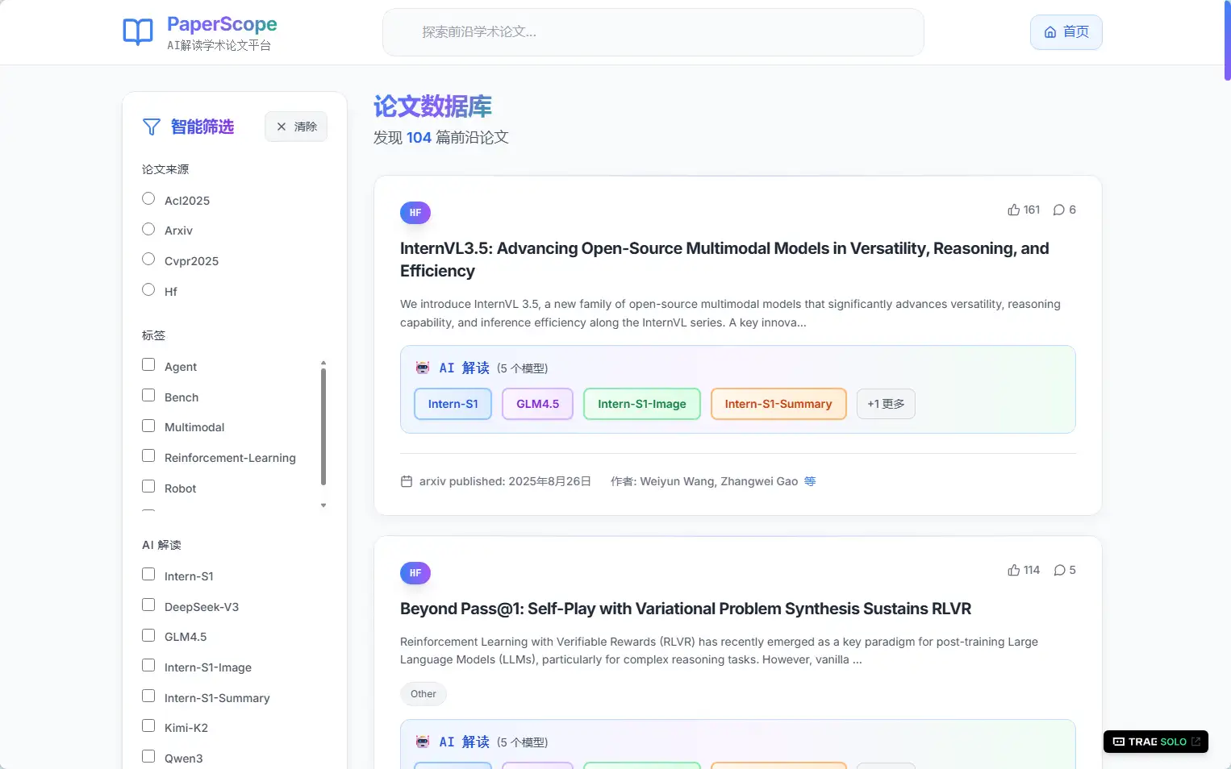
Task: Click the HF badge on InternVL3.5 card
Action: tap(415, 213)
